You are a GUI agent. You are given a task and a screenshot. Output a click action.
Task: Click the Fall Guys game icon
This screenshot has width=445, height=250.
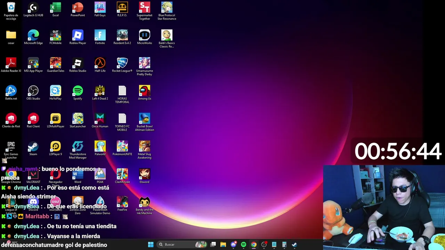100,9
